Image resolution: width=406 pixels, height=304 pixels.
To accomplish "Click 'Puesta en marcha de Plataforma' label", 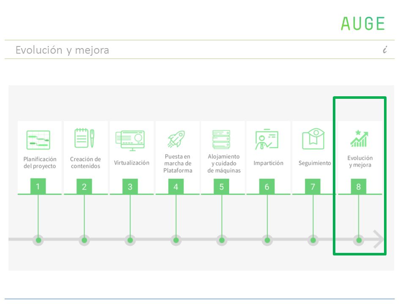I will click(178, 163).
